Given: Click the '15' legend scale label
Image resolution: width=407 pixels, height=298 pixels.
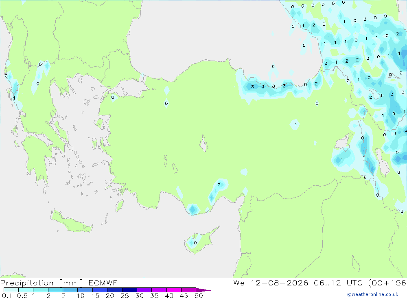Looking at the screenshot, I should coord(95,296).
